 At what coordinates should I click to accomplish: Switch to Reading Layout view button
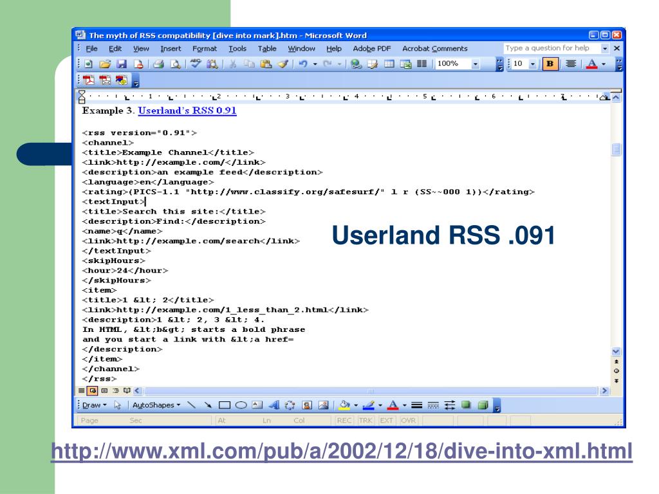(127, 390)
